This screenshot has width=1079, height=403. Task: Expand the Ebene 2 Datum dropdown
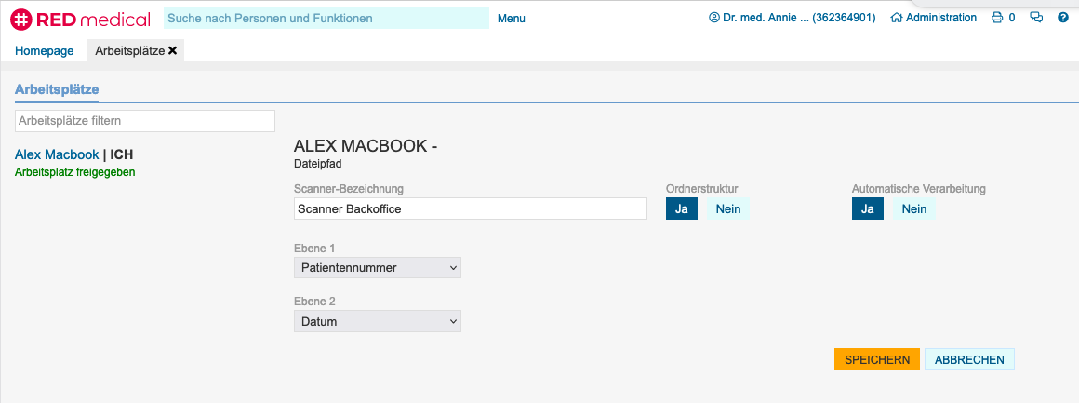point(377,321)
